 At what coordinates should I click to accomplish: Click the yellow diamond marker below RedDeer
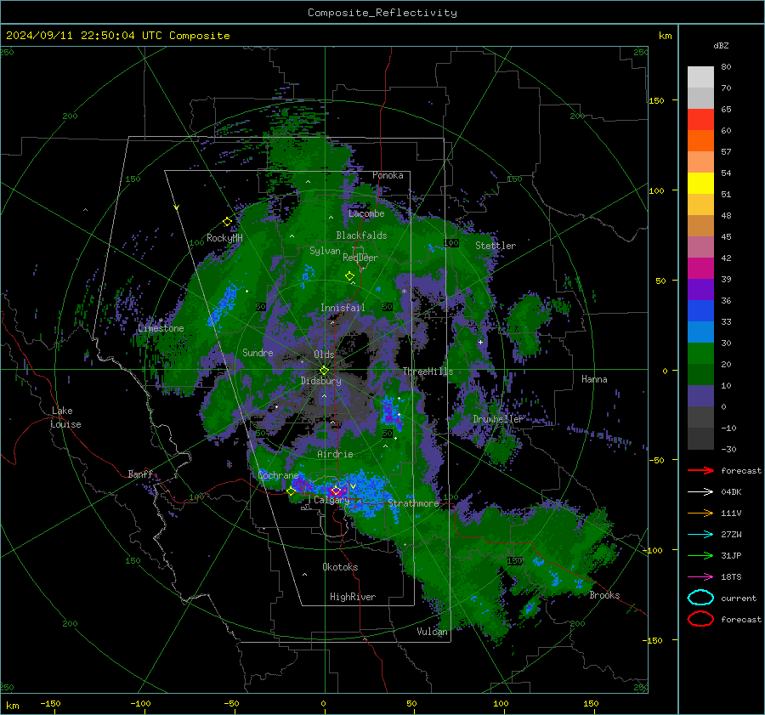point(349,276)
